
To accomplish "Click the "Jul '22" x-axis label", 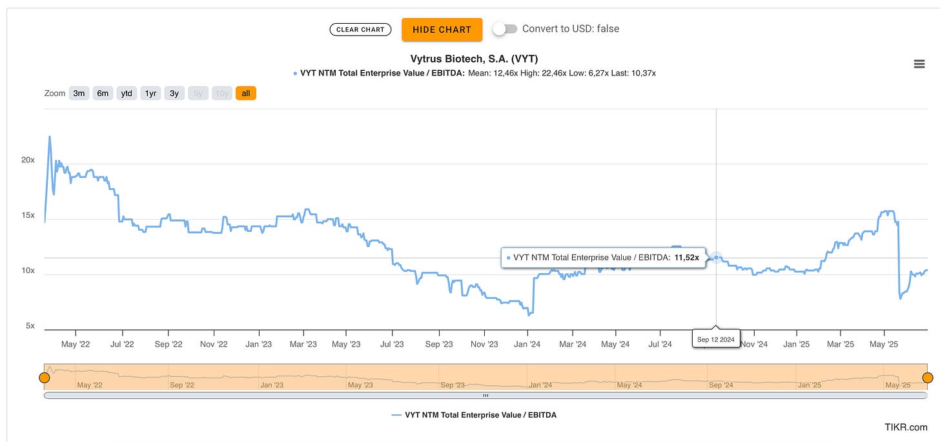I will click(x=122, y=344).
